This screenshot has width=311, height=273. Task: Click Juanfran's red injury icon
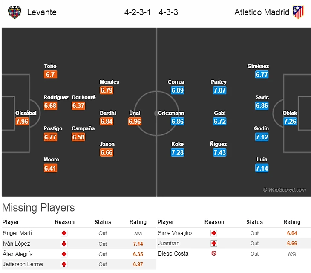pos(214,244)
